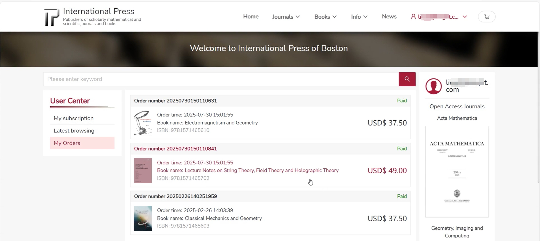The width and height of the screenshot is (540, 241).
Task: Click the User Center heading
Action: [70, 101]
